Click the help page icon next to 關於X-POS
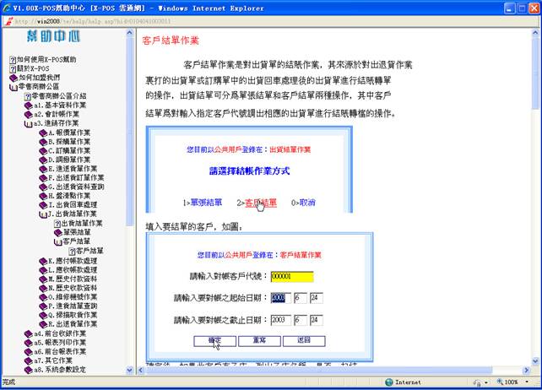Image resolution: width=542 pixels, height=390 pixels. (x=14, y=68)
